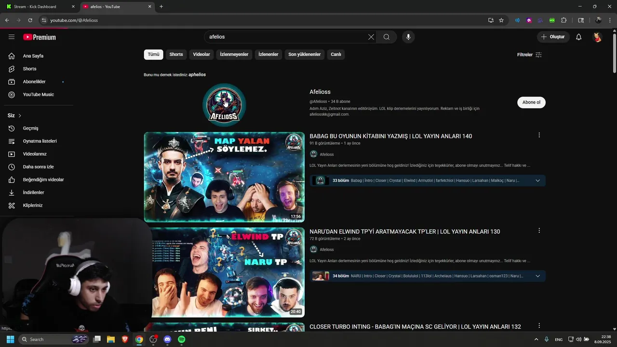
Task: Select the Canlı filter chip
Action: 336,54
